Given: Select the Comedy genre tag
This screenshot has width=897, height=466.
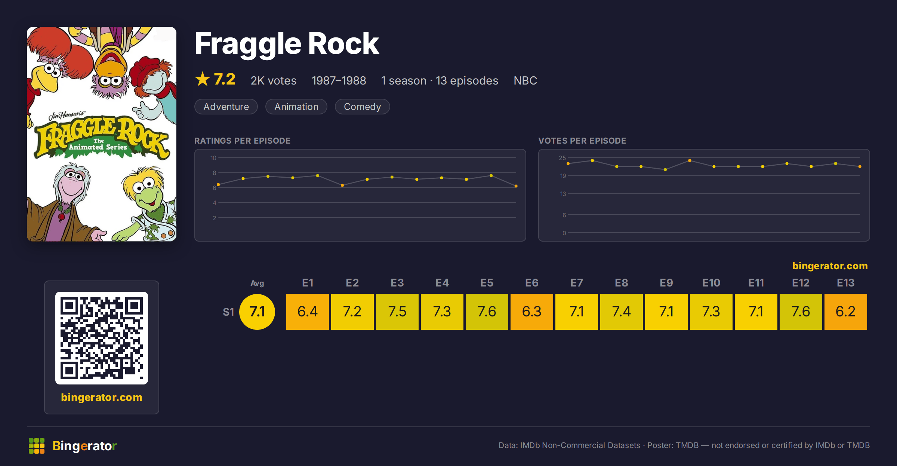Looking at the screenshot, I should click(x=362, y=107).
